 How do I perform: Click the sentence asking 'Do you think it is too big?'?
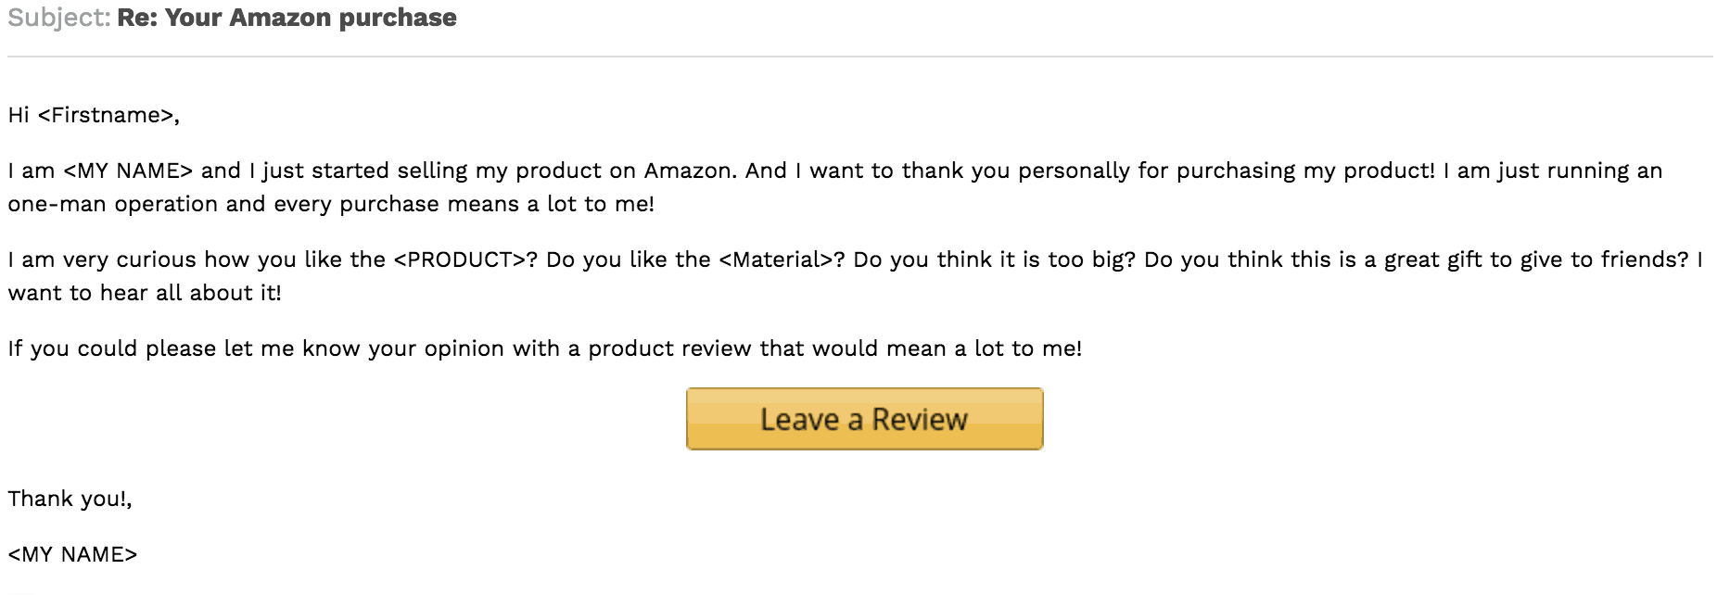point(991,260)
